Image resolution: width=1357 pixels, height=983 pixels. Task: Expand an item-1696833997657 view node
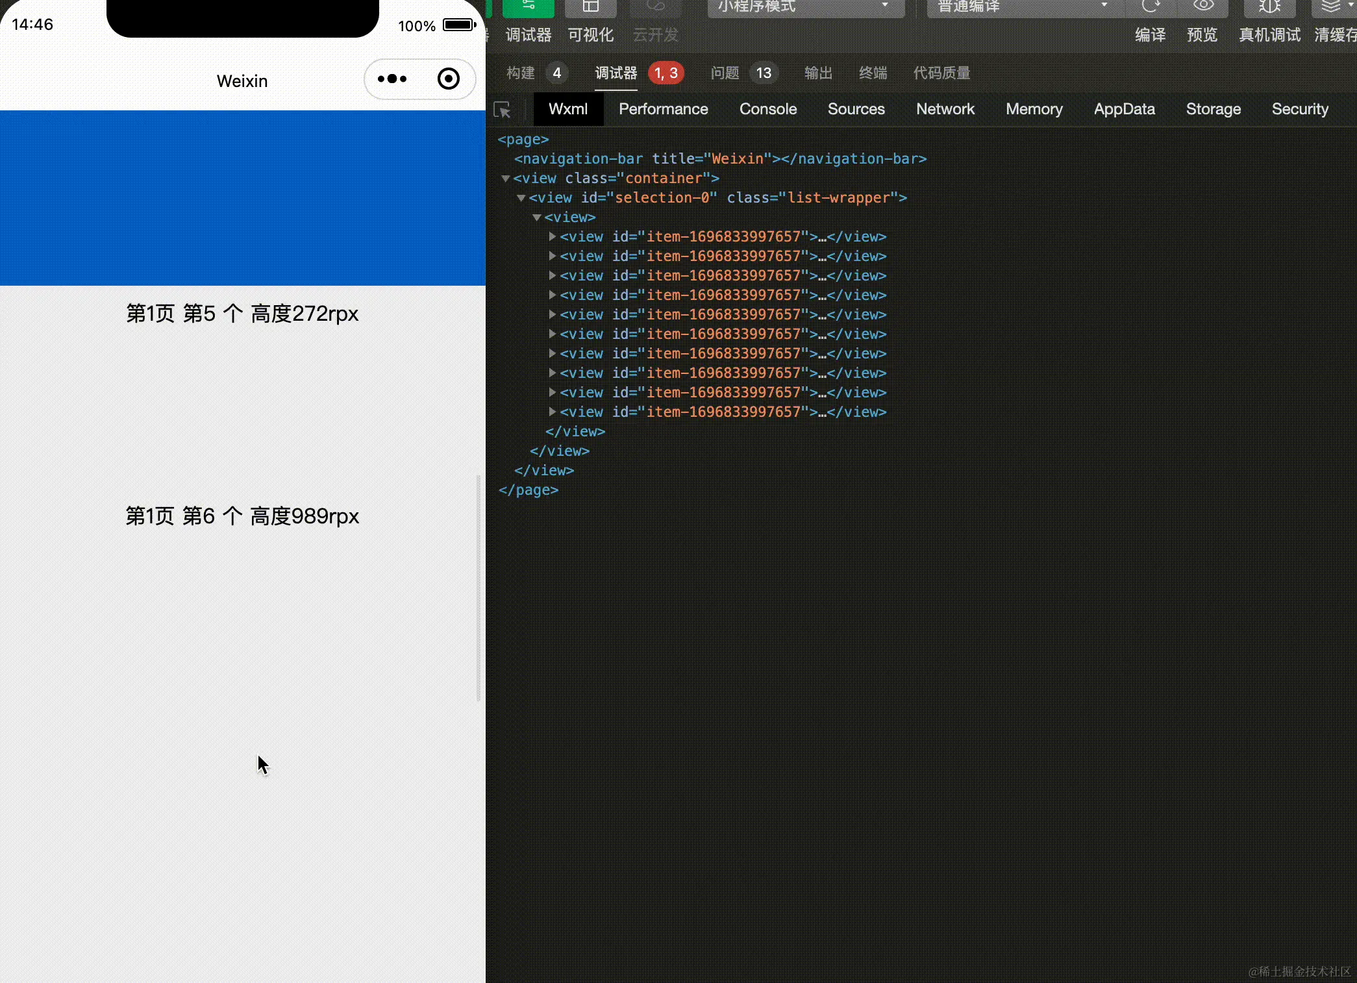[x=552, y=237]
